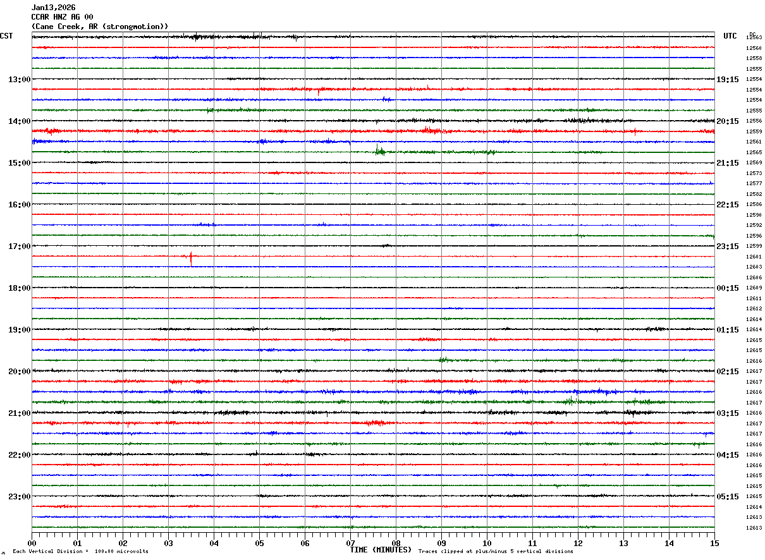Click the 20:15 UTC time label
The width and height of the screenshot is (765, 560).
pos(727,121)
